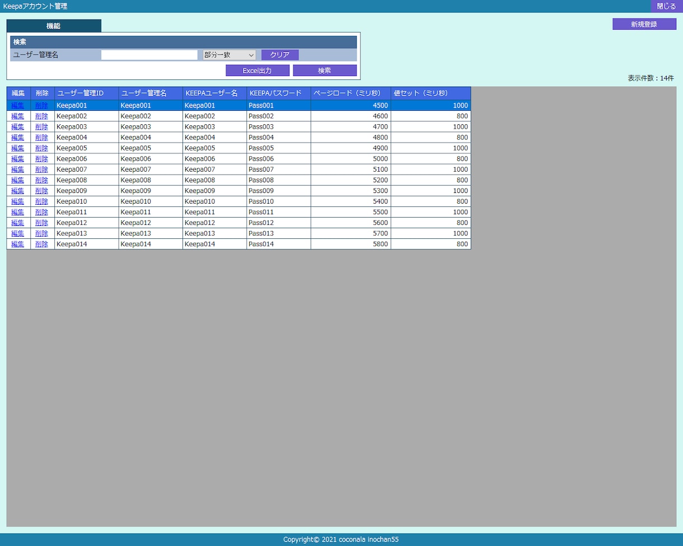Click 削除 link for Keepa014

click(x=42, y=243)
